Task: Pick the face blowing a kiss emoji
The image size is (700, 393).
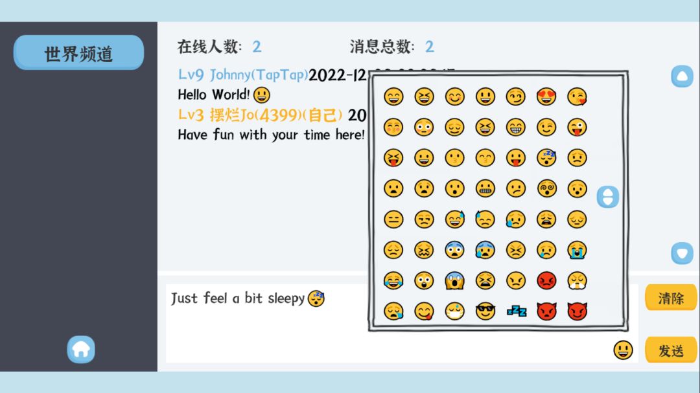Action: tap(576, 96)
